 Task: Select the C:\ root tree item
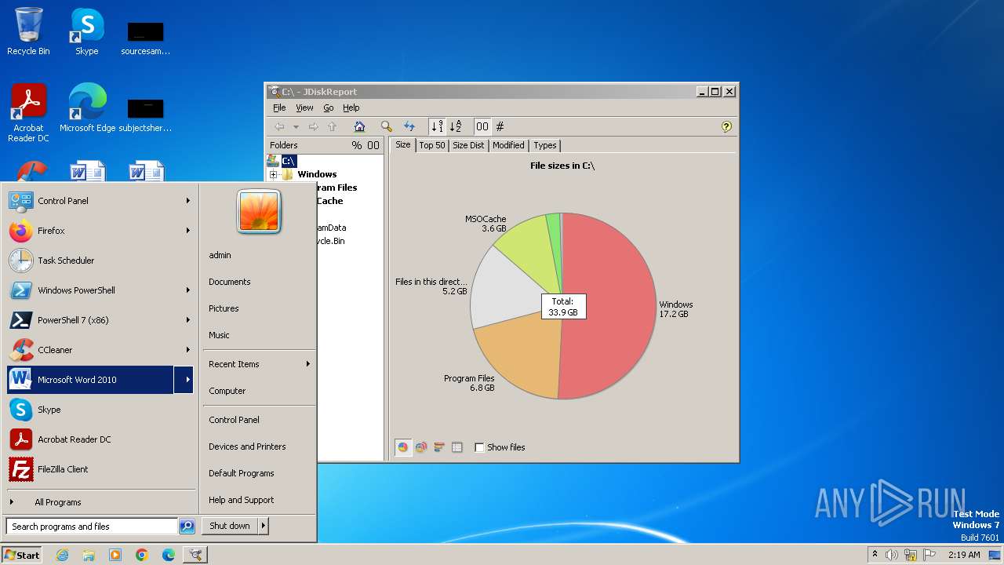(x=289, y=161)
